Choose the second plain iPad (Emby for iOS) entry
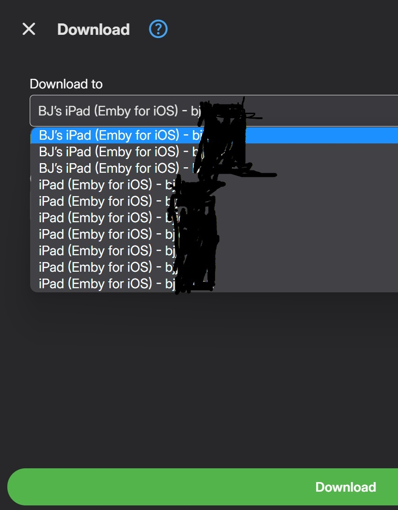 click(214, 201)
